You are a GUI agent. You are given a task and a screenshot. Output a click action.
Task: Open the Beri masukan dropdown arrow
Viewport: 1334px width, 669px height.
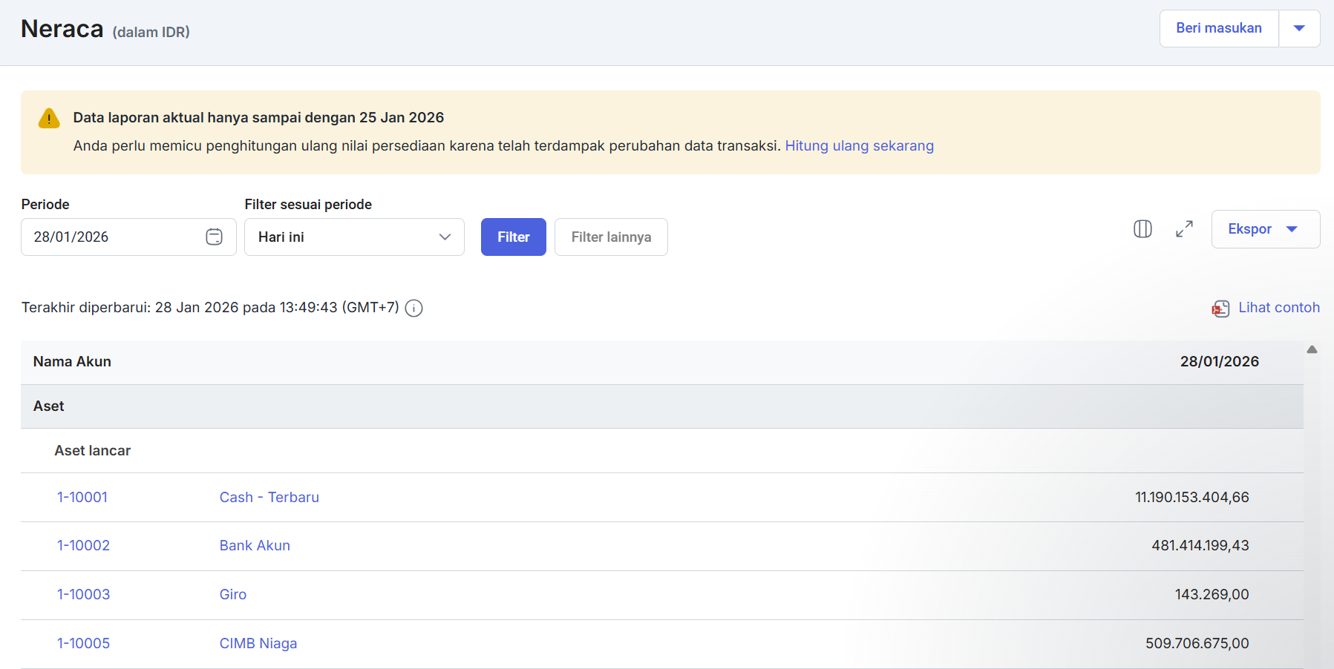(1298, 28)
